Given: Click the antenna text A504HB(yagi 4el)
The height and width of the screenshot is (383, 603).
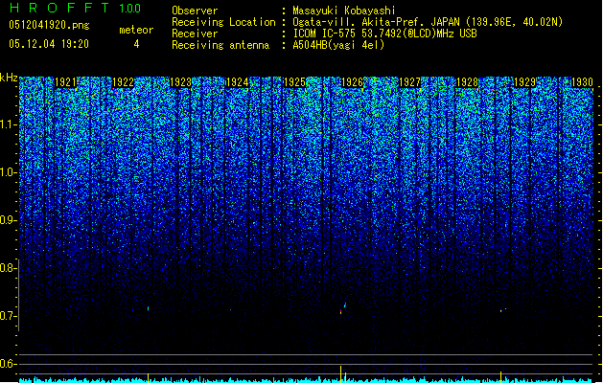Looking at the screenshot, I should [x=338, y=45].
